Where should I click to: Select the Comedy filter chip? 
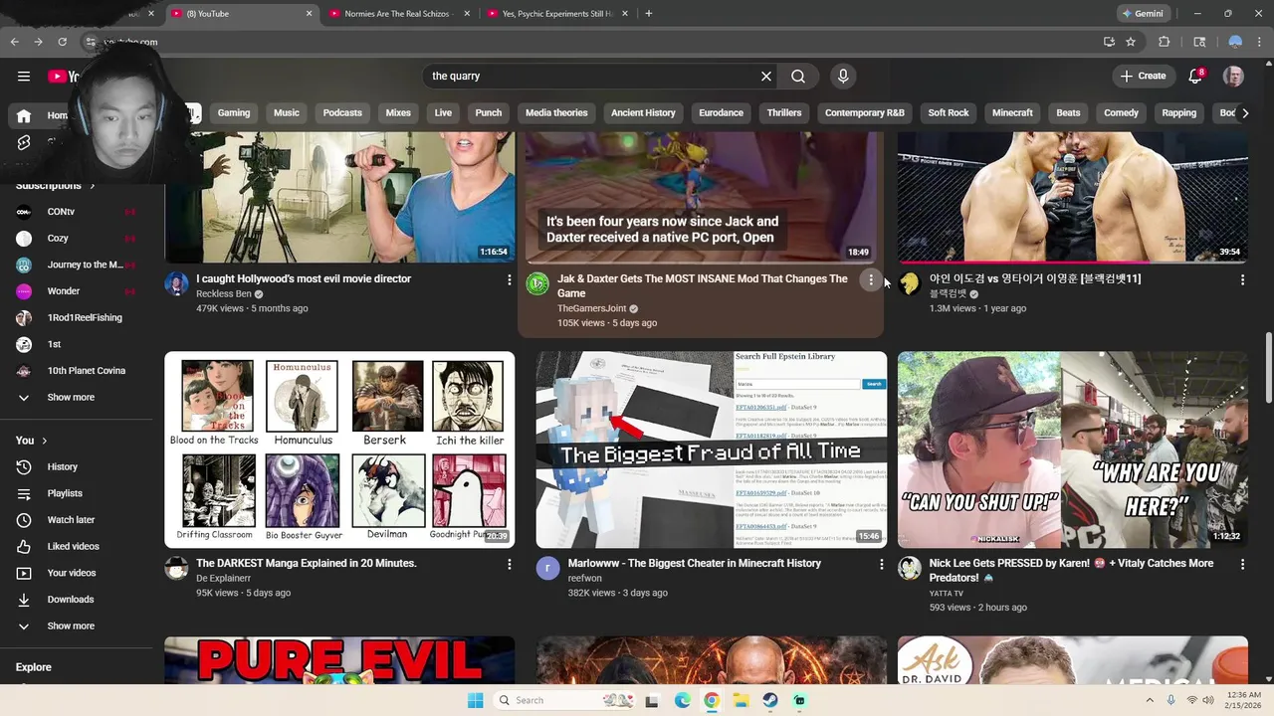[1121, 112]
